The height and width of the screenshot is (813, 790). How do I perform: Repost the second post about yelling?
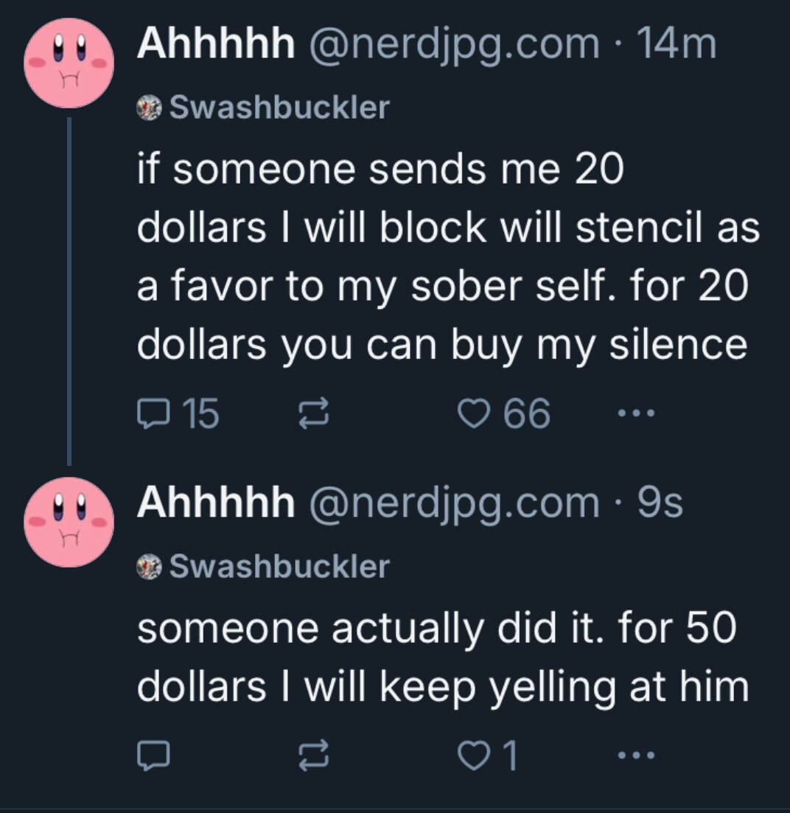pyautogui.click(x=314, y=755)
